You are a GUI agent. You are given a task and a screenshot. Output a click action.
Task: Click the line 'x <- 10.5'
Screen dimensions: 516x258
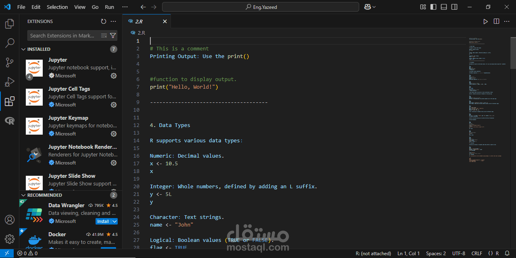click(x=164, y=163)
